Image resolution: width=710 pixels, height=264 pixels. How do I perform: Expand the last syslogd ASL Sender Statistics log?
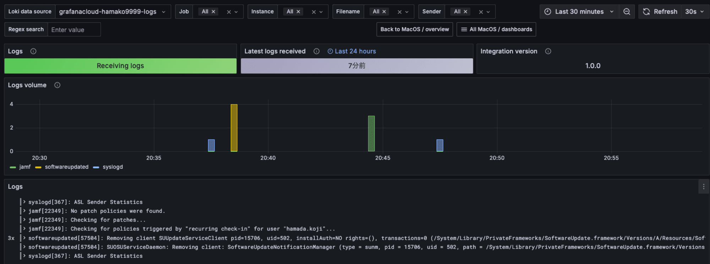pyautogui.click(x=24, y=255)
